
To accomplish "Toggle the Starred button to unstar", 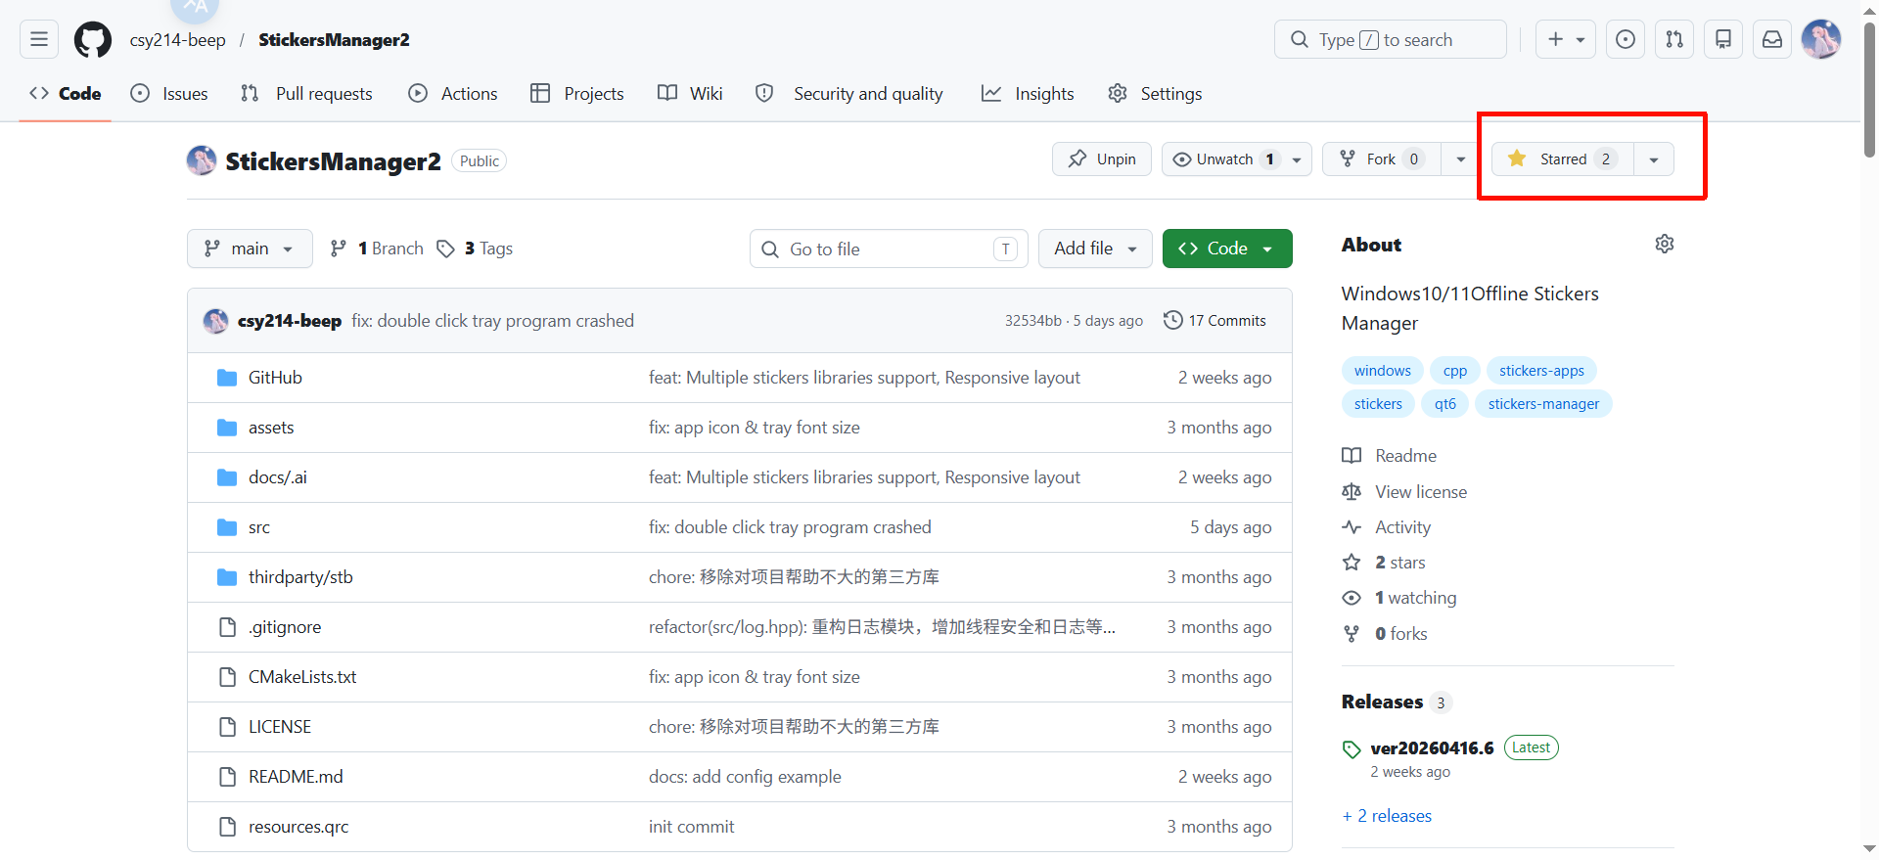I will coord(1562,159).
